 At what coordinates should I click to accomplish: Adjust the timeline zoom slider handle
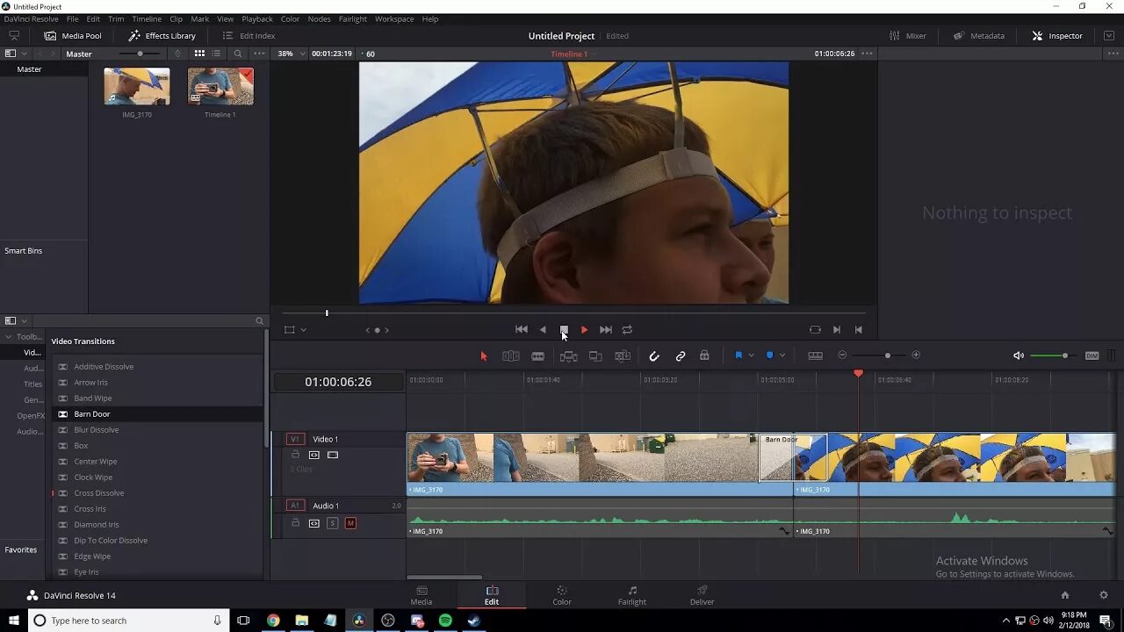pyautogui.click(x=887, y=355)
